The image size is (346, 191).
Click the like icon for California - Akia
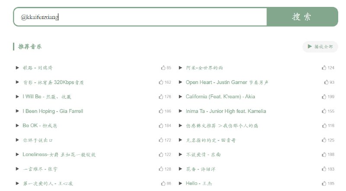[324, 97]
